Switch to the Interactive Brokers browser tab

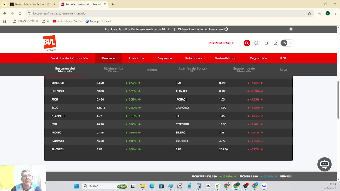[x=33, y=4]
